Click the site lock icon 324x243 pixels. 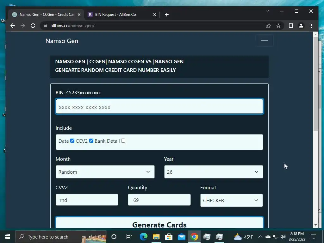tap(46, 26)
